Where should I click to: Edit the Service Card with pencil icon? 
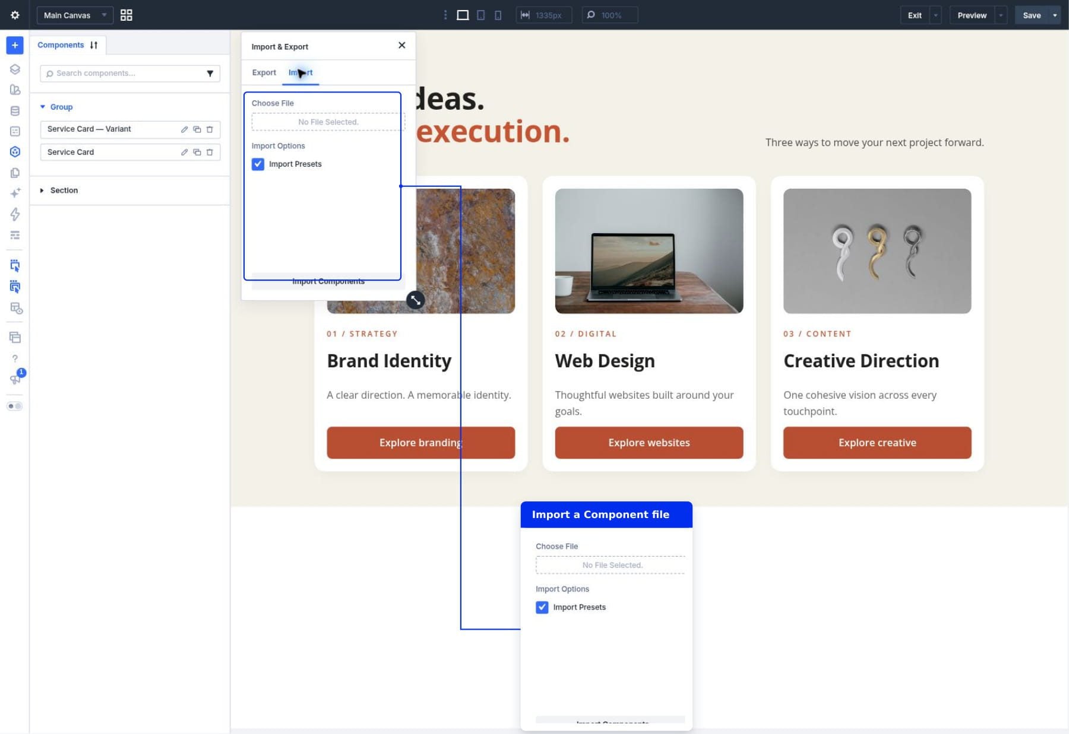184,152
